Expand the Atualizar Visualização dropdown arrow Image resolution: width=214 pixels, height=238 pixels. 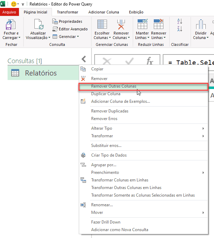point(49,38)
